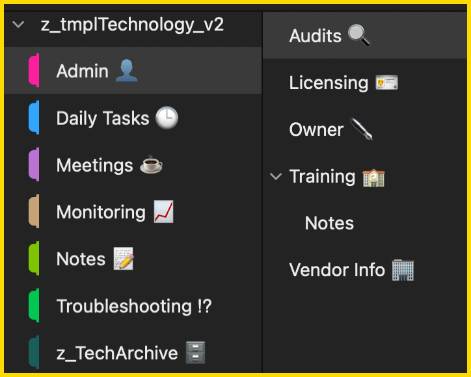Image resolution: width=471 pixels, height=377 pixels.
Task: Switch to the Notes section tab
Action: tap(133, 259)
